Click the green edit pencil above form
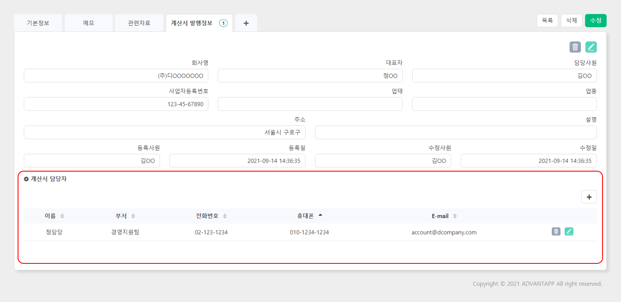 591,47
